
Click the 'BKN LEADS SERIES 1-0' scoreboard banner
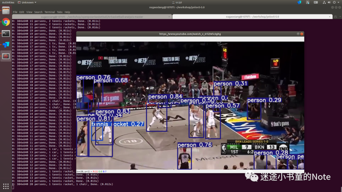point(251,141)
